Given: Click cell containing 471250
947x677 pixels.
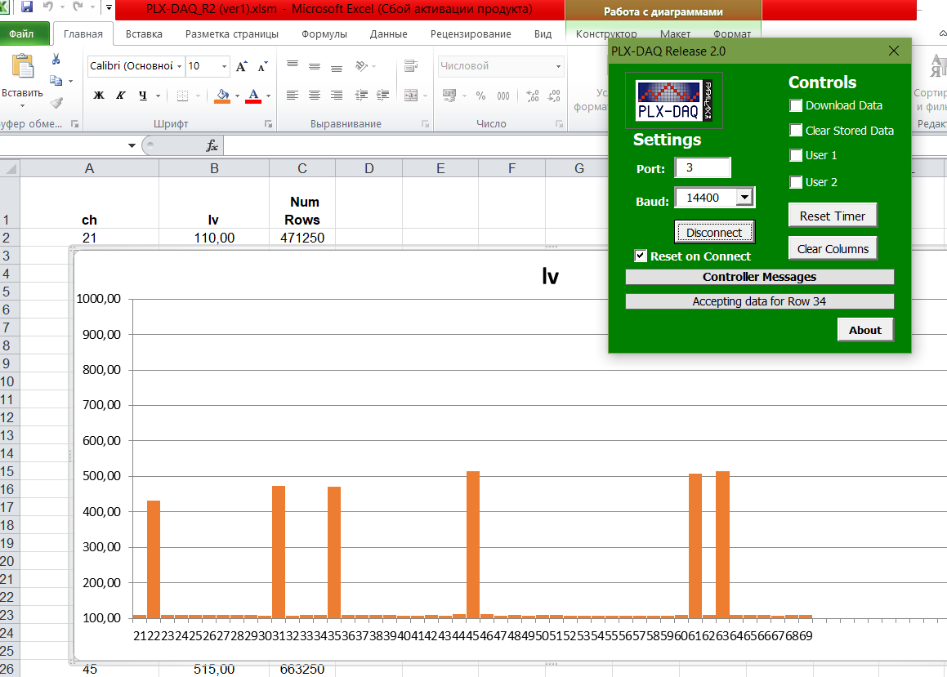Looking at the screenshot, I should pos(302,238).
